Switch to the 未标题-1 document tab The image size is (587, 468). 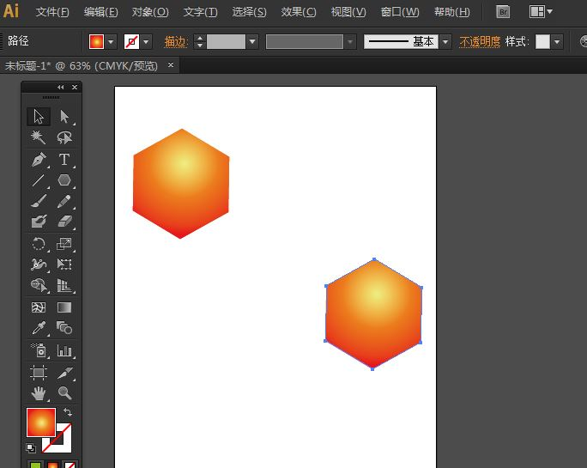coord(82,66)
